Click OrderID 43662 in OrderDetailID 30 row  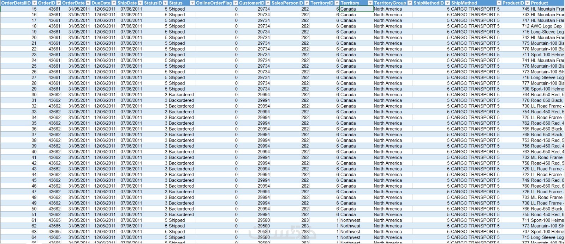tap(54, 94)
